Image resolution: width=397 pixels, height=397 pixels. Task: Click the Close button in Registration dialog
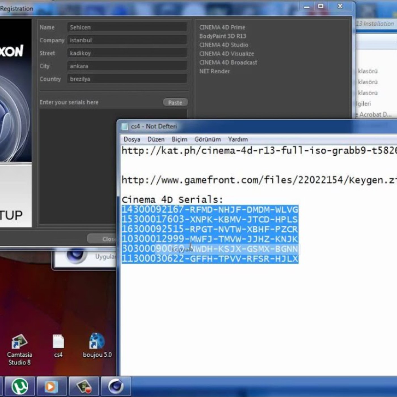coord(102,239)
